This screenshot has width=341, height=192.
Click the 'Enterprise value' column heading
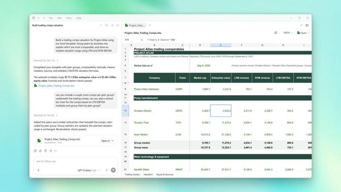[221, 78]
